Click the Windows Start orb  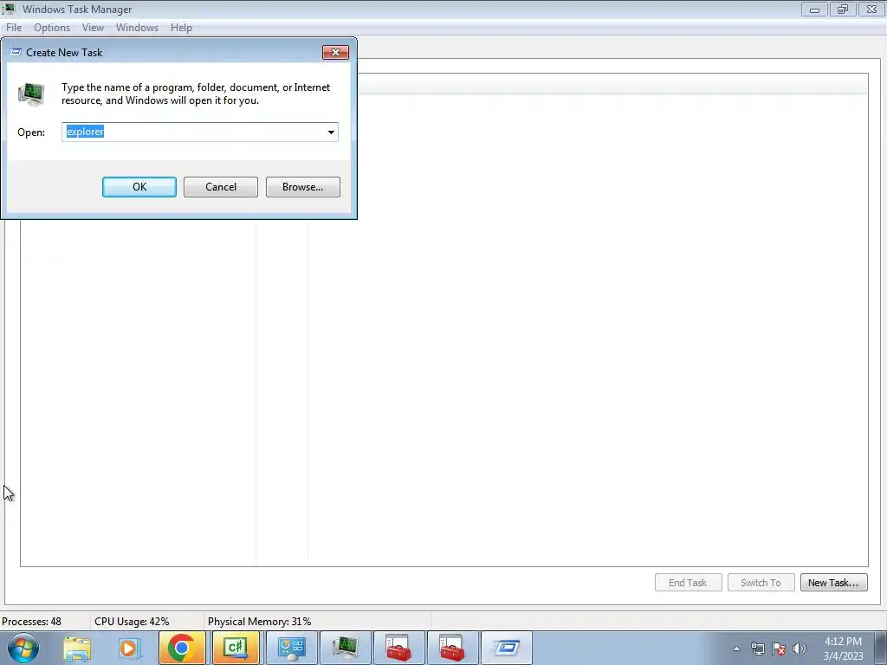[23, 648]
